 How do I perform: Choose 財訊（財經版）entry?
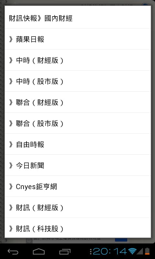[78, 207]
